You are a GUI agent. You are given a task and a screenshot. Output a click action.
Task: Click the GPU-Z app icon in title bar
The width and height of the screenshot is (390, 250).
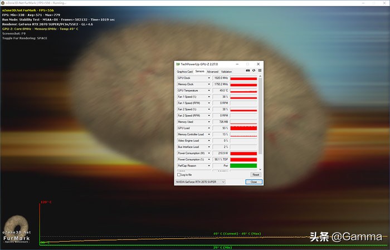178,64
